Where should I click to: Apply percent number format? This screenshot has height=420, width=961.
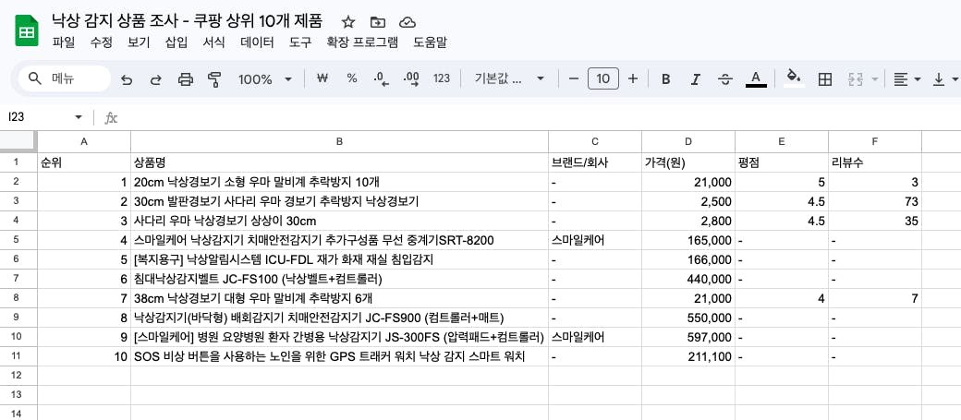tap(352, 78)
